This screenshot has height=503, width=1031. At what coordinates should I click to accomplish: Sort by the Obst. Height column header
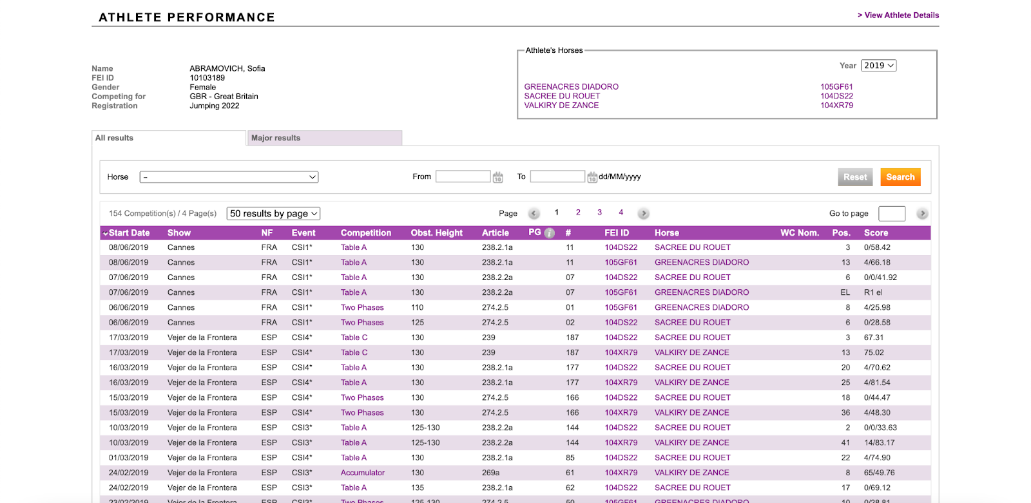[x=437, y=233]
